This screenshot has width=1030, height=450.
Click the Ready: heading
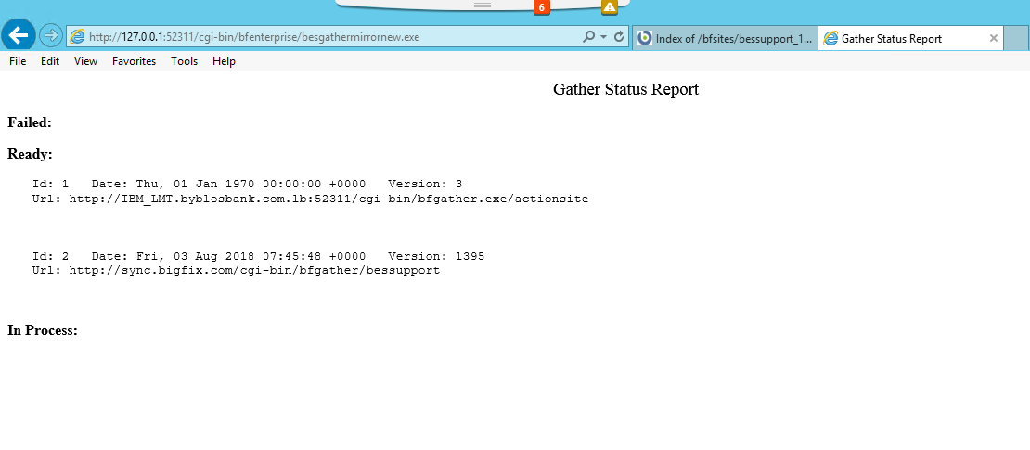click(x=30, y=154)
